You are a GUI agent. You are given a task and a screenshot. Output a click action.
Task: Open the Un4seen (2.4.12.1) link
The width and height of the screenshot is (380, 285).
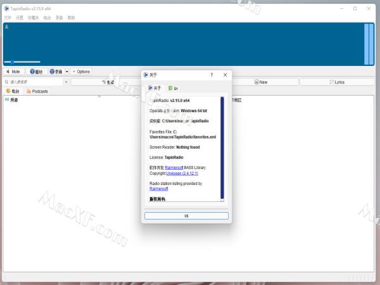click(182, 174)
